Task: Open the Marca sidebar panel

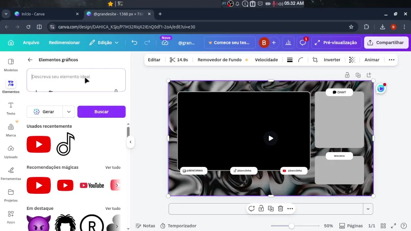Action: click(11, 130)
